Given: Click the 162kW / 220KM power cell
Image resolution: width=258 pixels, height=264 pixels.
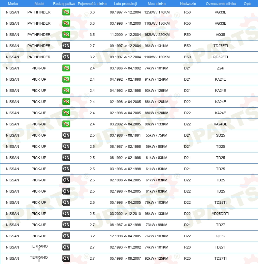Looking at the screenshot, I should [x=157, y=35].
